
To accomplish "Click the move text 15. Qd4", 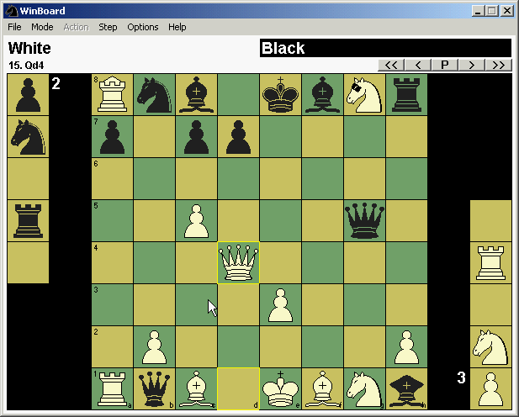I will pos(26,66).
